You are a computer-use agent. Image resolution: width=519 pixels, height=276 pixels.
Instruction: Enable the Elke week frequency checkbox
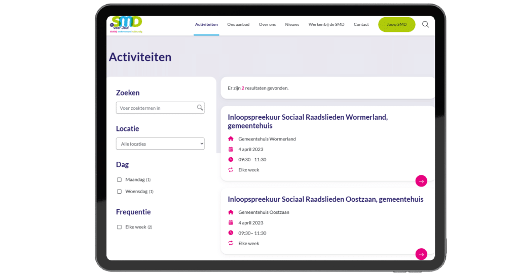119,227
